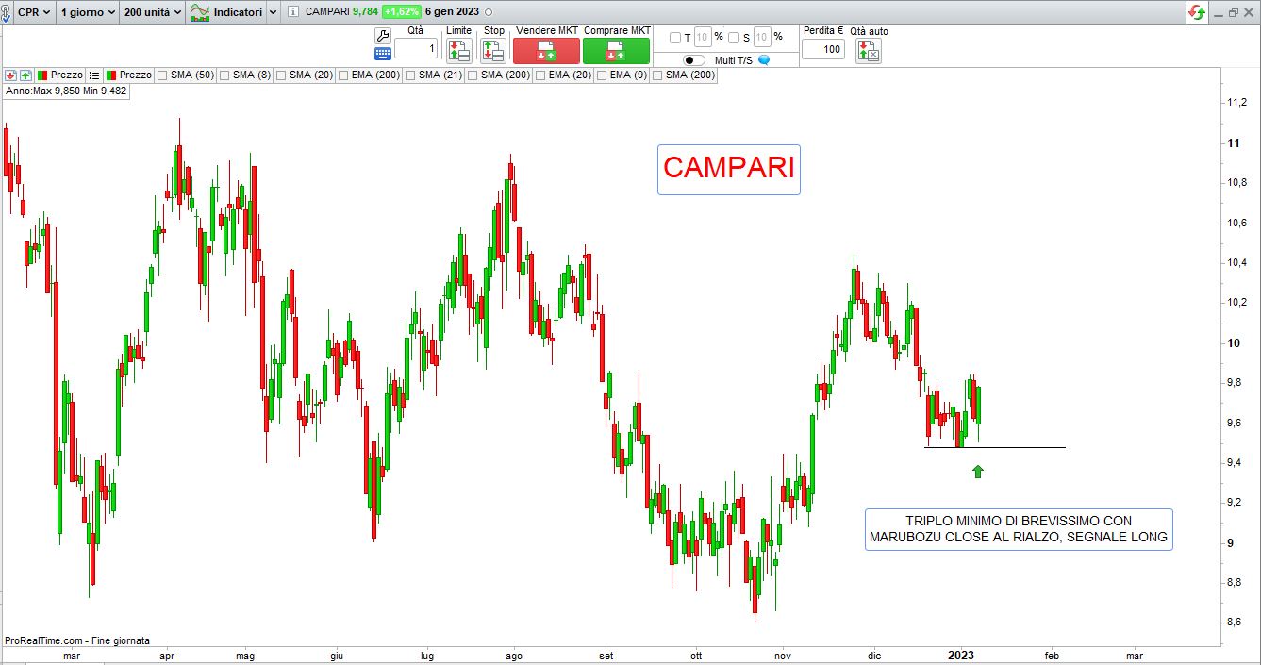Open the 200 unità dropdown
This screenshot has height=665, width=1261.
[152, 12]
